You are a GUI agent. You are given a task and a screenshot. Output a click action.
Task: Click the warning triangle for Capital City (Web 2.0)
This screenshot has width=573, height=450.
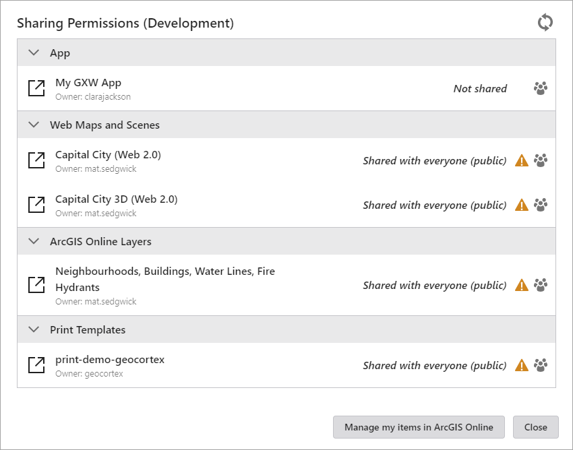click(x=521, y=160)
